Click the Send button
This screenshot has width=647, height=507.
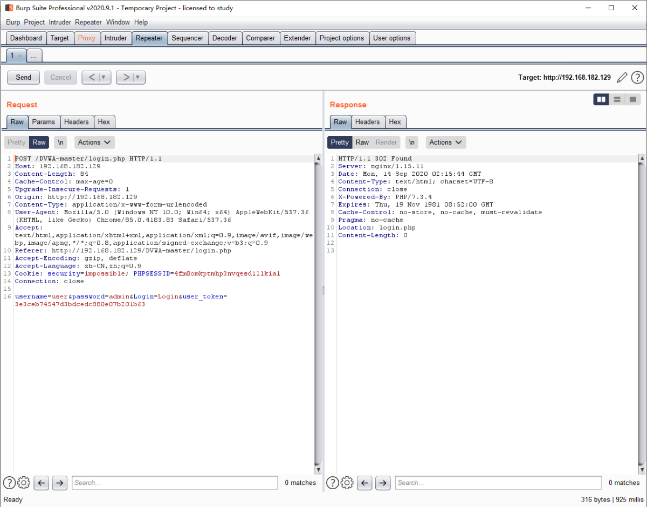tap(23, 78)
